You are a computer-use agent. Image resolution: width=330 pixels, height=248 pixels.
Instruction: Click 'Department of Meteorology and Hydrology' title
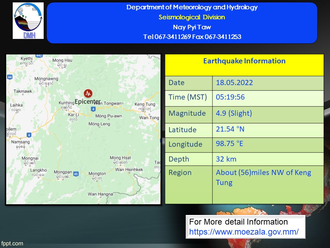click(x=192, y=7)
